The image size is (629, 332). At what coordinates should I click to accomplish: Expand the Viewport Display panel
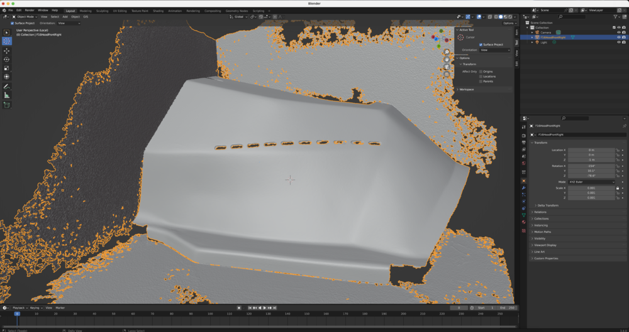tap(545, 245)
